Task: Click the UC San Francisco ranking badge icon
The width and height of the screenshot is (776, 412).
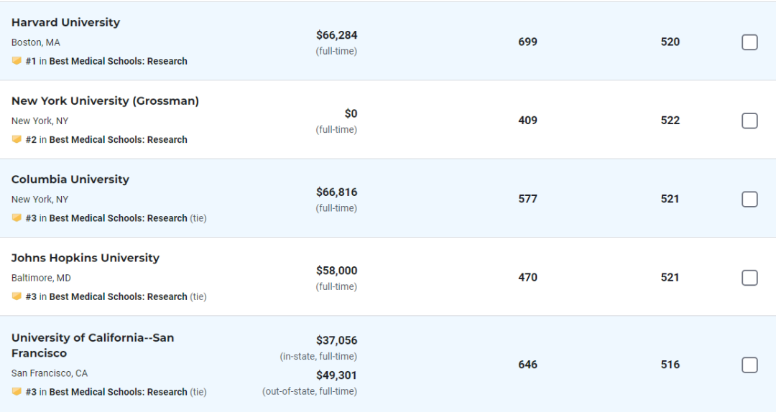Action: point(17,392)
